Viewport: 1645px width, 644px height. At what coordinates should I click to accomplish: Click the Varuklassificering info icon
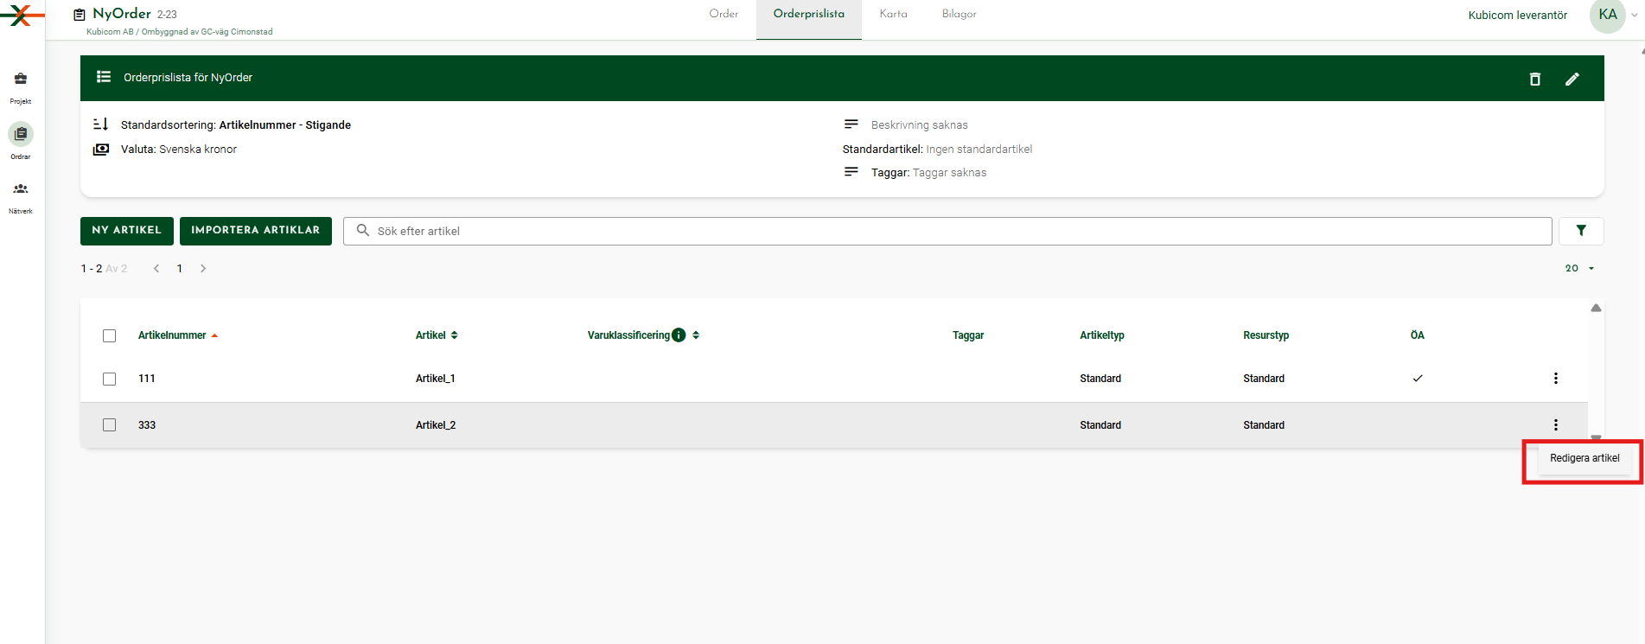(x=679, y=335)
